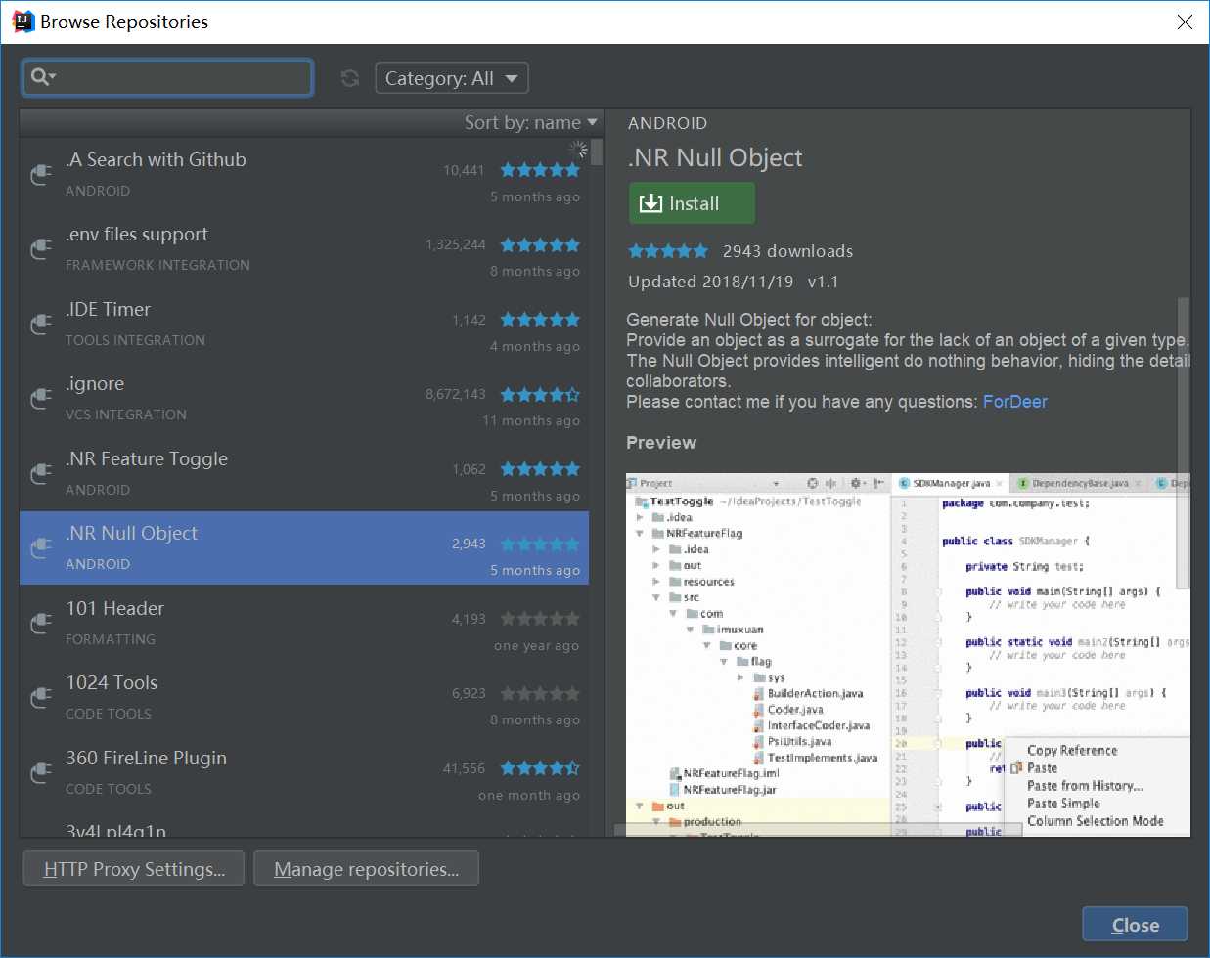
Task: Click plugin icon for .NR Null Object row
Action: click(x=41, y=548)
